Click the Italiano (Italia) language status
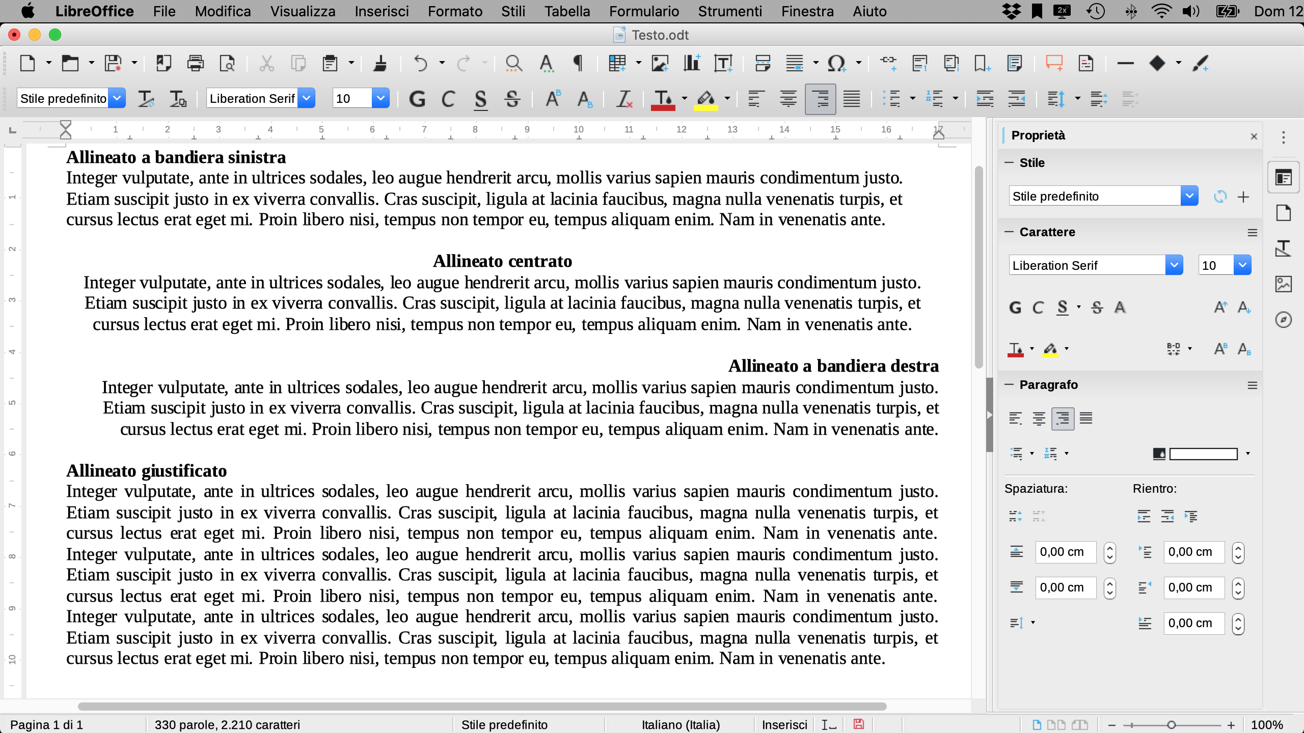 click(680, 724)
